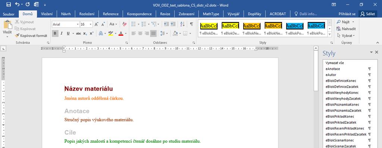Toggle superscript formatting
The image size is (382, 148).
(x=91, y=33)
